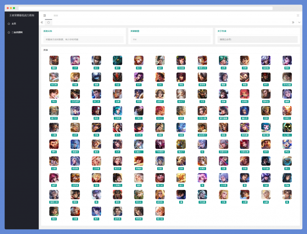Click the 干将莫邪 name tag
Image resolution: width=307 pixels, height=234 pixels.
160,152
